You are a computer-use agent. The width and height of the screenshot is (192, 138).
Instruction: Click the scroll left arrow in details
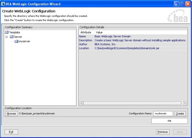coord(81,103)
